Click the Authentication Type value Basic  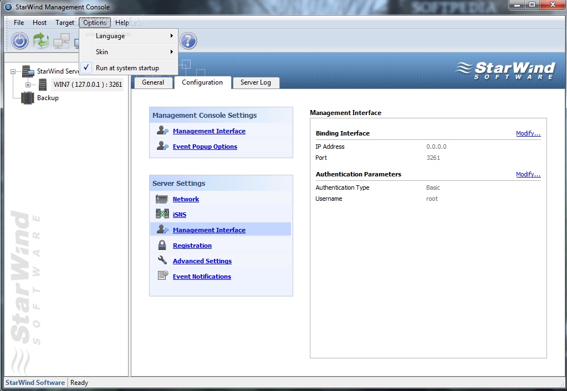point(433,187)
